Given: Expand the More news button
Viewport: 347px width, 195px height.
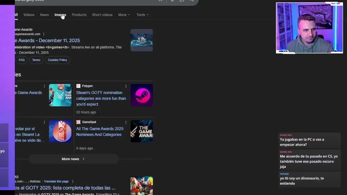Looking at the screenshot, I should pos(73,159).
